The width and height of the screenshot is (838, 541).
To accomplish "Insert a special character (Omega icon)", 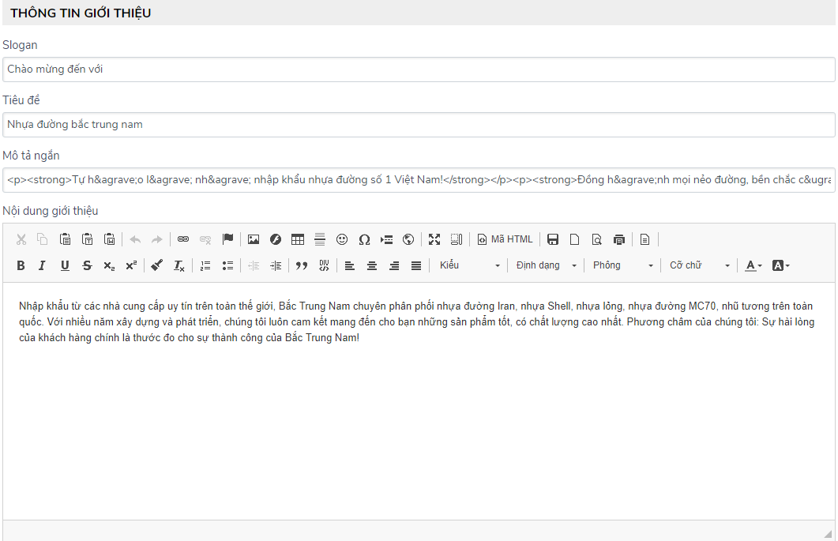I will pyautogui.click(x=364, y=239).
